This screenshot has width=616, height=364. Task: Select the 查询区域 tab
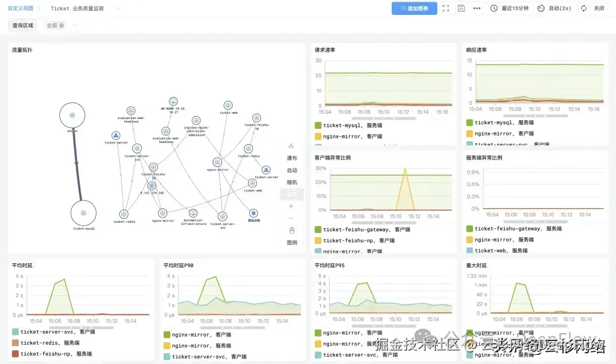23,26
